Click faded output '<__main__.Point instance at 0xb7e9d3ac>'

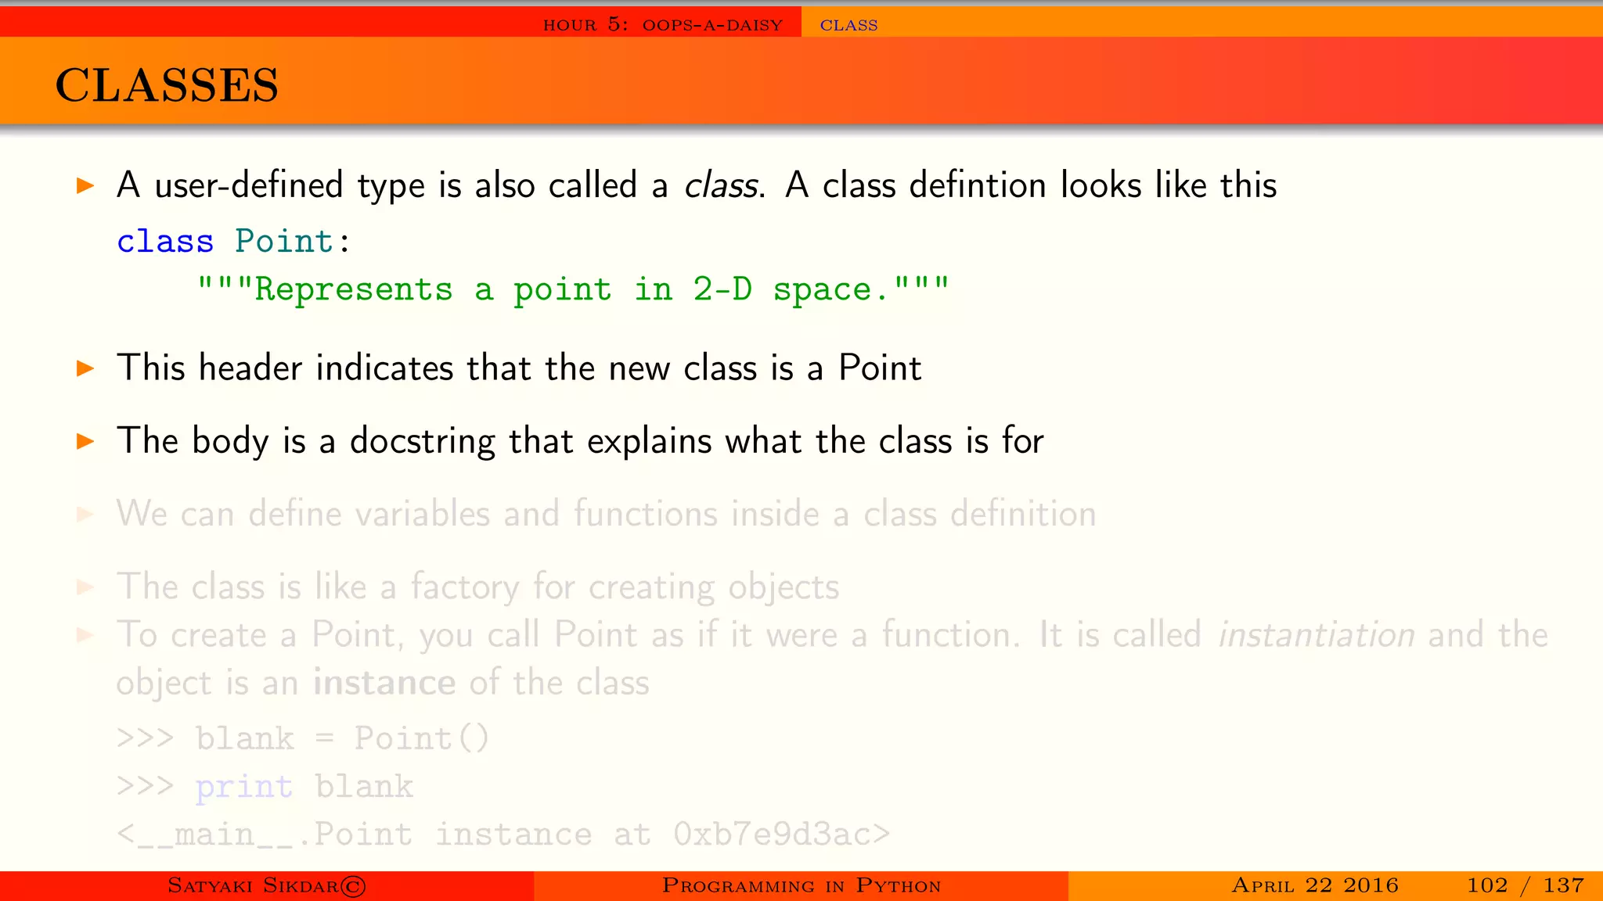pyautogui.click(x=503, y=835)
